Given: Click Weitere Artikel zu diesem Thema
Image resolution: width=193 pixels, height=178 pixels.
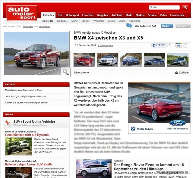Looking at the screenshot, I should tap(30, 125).
